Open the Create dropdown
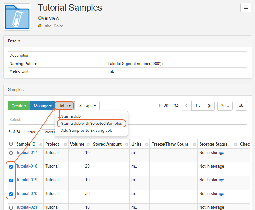 [x=19, y=106]
